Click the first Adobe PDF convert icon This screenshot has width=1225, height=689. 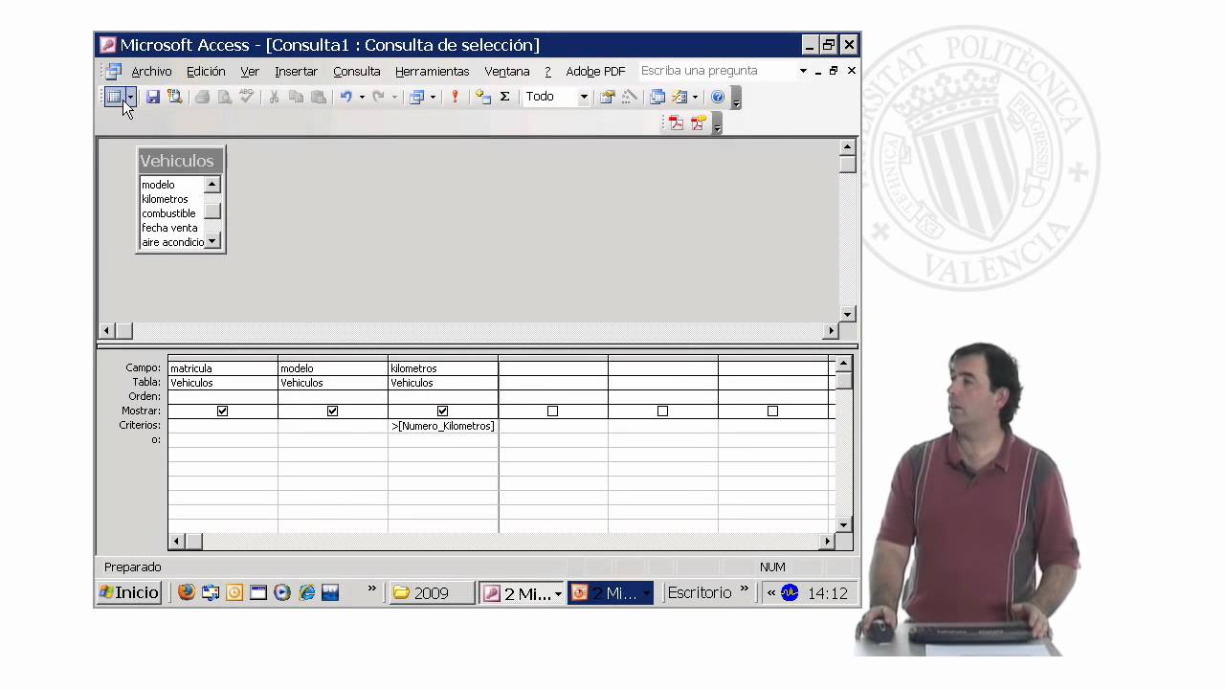[x=676, y=122]
